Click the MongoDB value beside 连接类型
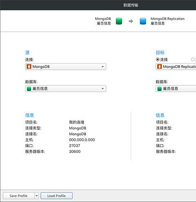Image resolution: width=196 pixels, height=202 pixels. 78,128
